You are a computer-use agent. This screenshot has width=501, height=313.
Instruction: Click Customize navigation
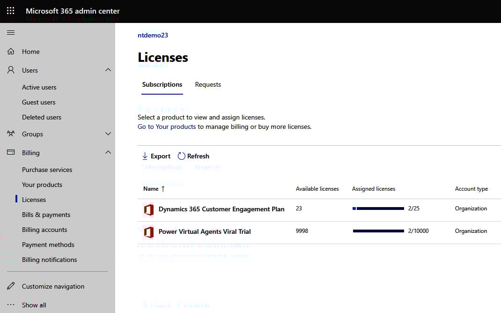[x=53, y=286]
